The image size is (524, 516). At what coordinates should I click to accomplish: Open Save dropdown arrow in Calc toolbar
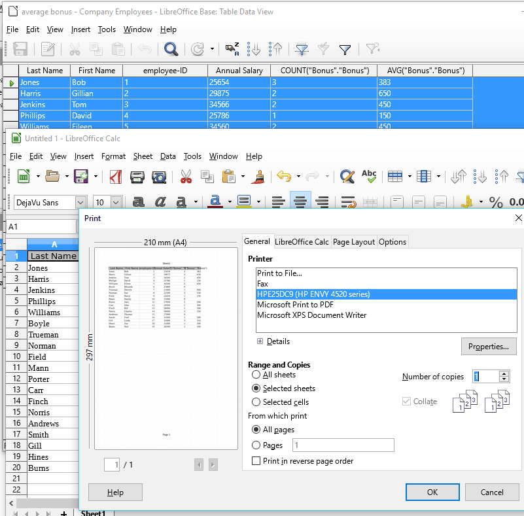click(x=96, y=177)
